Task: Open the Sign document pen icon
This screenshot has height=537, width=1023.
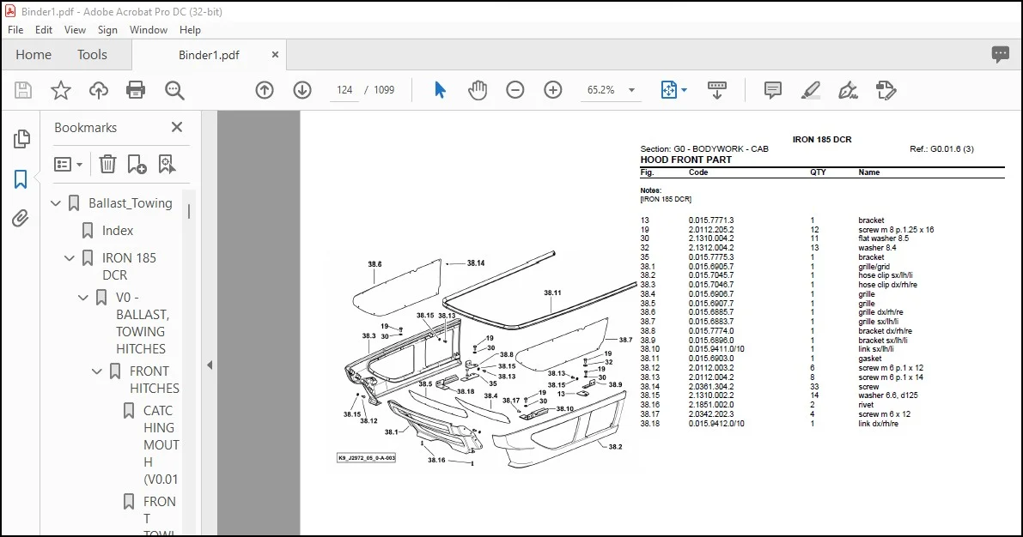Action: pyautogui.click(x=848, y=90)
